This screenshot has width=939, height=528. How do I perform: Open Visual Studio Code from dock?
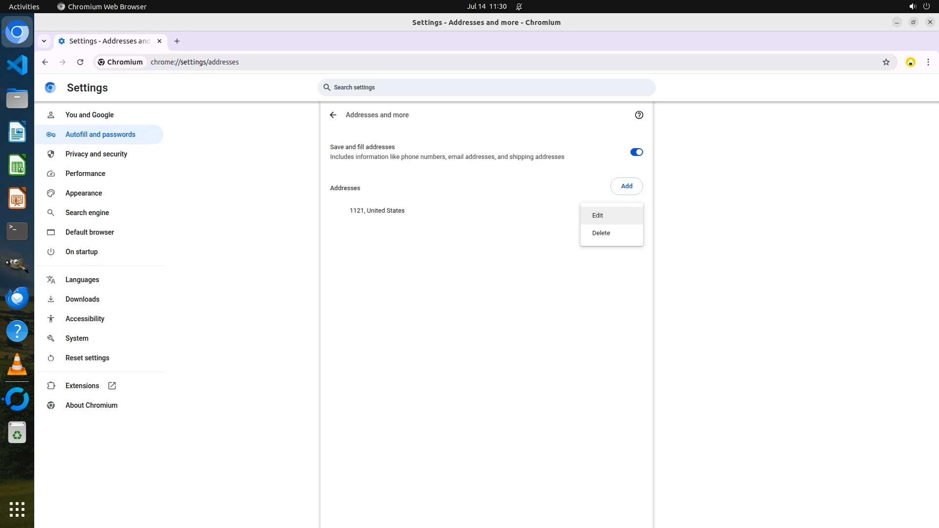pyautogui.click(x=17, y=65)
